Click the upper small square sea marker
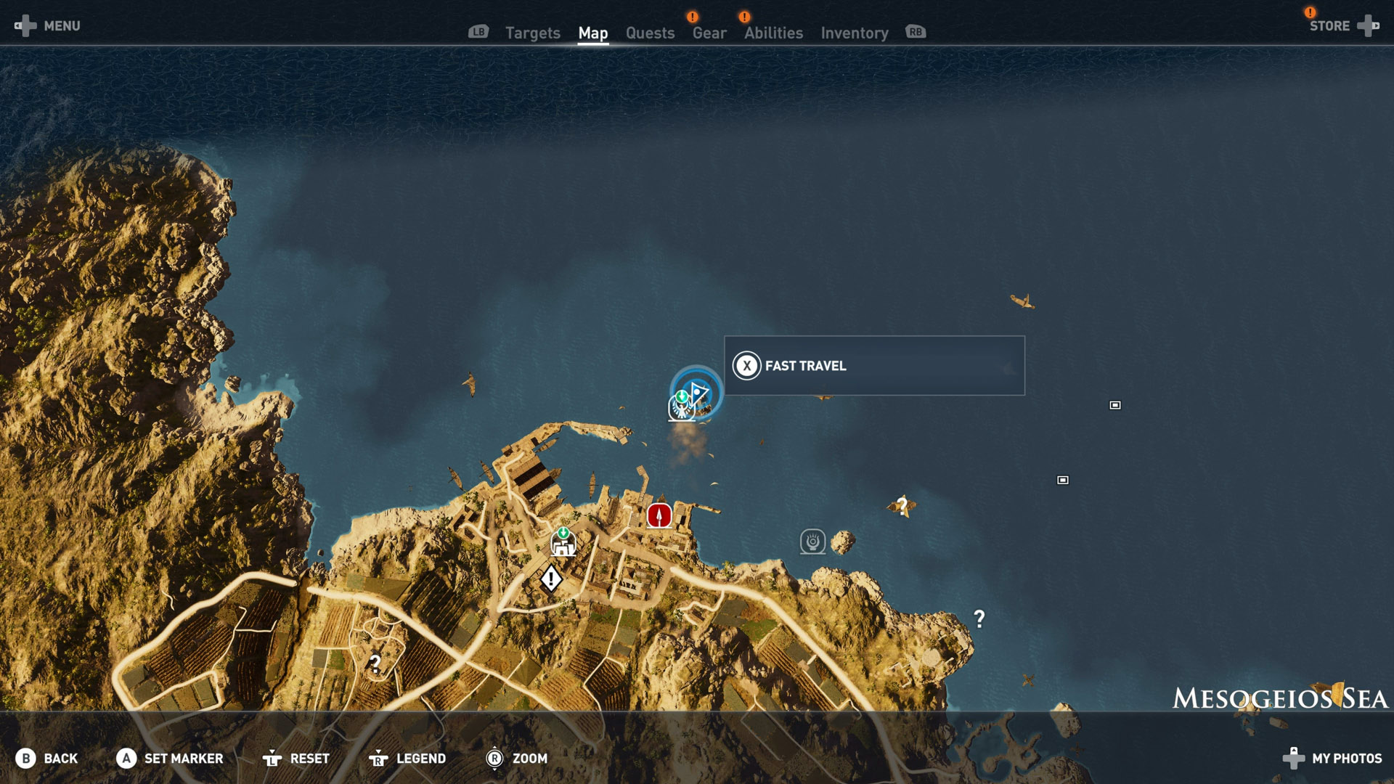The image size is (1394, 784). coord(1115,405)
